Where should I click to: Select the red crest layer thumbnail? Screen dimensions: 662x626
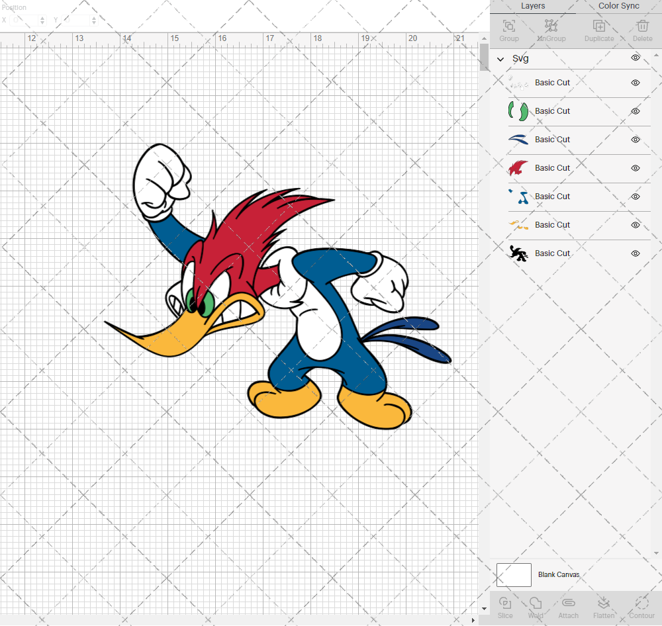(x=518, y=168)
